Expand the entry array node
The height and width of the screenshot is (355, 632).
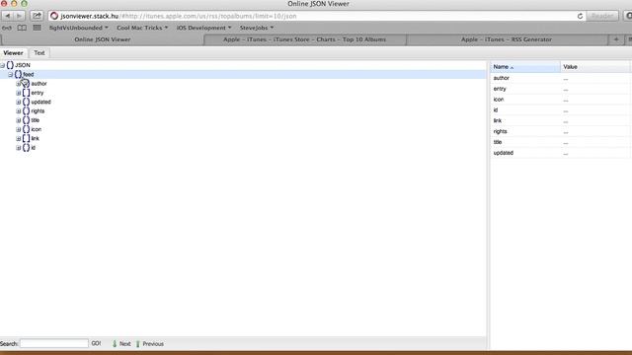click(x=19, y=93)
